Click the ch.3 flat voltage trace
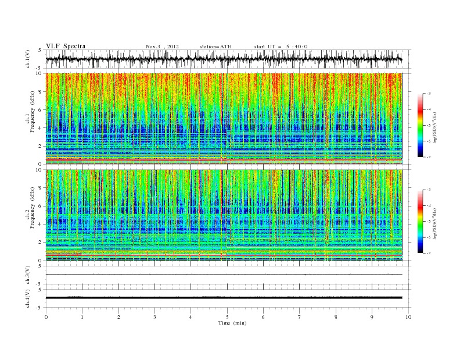This screenshot has width=460, height=356. coord(224,275)
